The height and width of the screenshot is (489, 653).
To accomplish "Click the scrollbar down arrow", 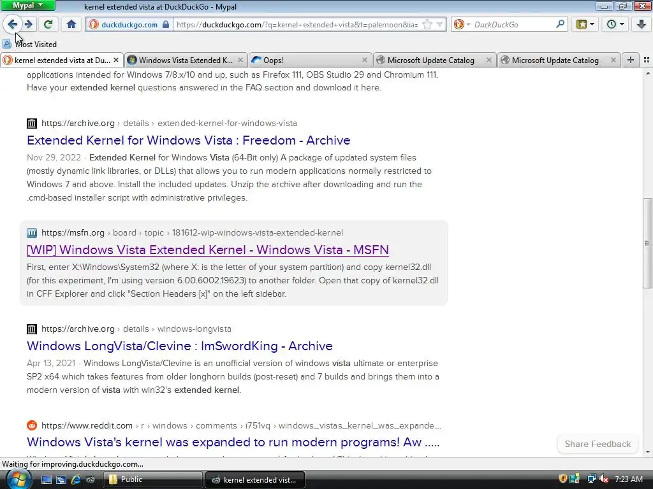I will coord(647,452).
